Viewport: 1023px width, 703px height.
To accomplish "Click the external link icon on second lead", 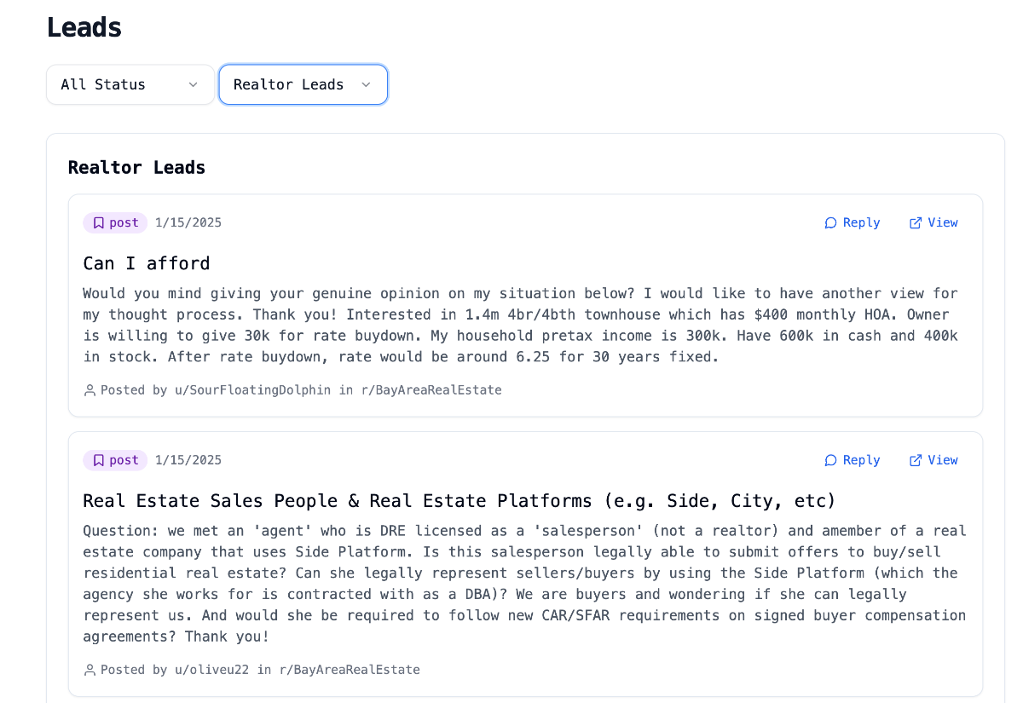I will pyautogui.click(x=916, y=461).
